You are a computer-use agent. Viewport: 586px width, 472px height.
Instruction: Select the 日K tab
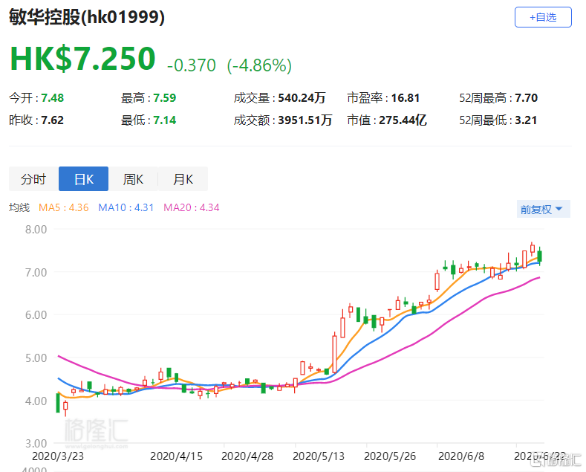84,179
